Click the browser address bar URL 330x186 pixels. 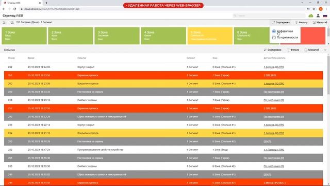[52, 9]
